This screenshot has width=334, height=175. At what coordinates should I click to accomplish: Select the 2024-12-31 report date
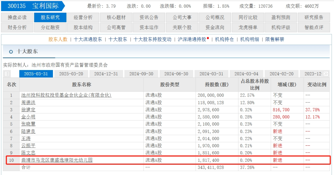pos(106,74)
